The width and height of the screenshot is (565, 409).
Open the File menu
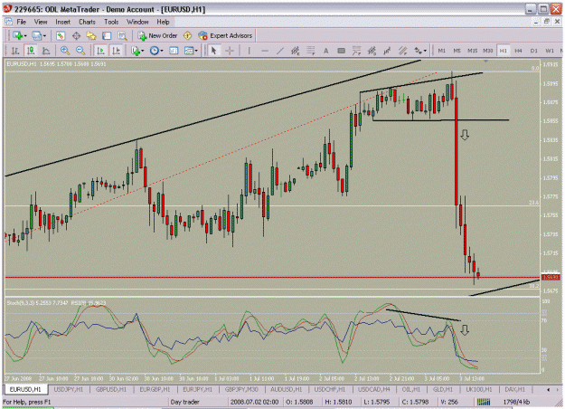(22, 22)
